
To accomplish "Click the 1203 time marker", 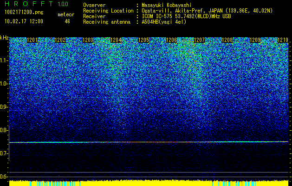I will (88, 40).
